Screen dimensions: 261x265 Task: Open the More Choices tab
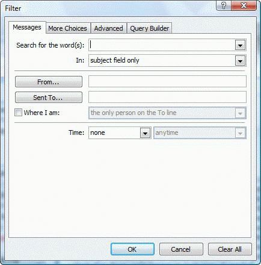pyautogui.click(x=67, y=28)
